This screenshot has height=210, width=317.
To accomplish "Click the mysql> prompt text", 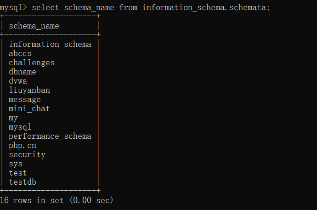I will coord(13,8).
